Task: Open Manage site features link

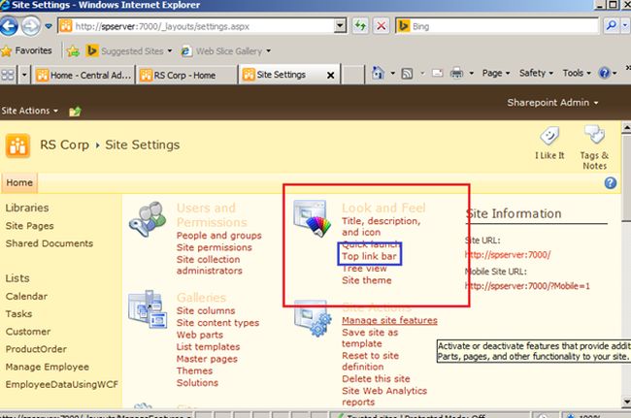Action: tap(389, 320)
